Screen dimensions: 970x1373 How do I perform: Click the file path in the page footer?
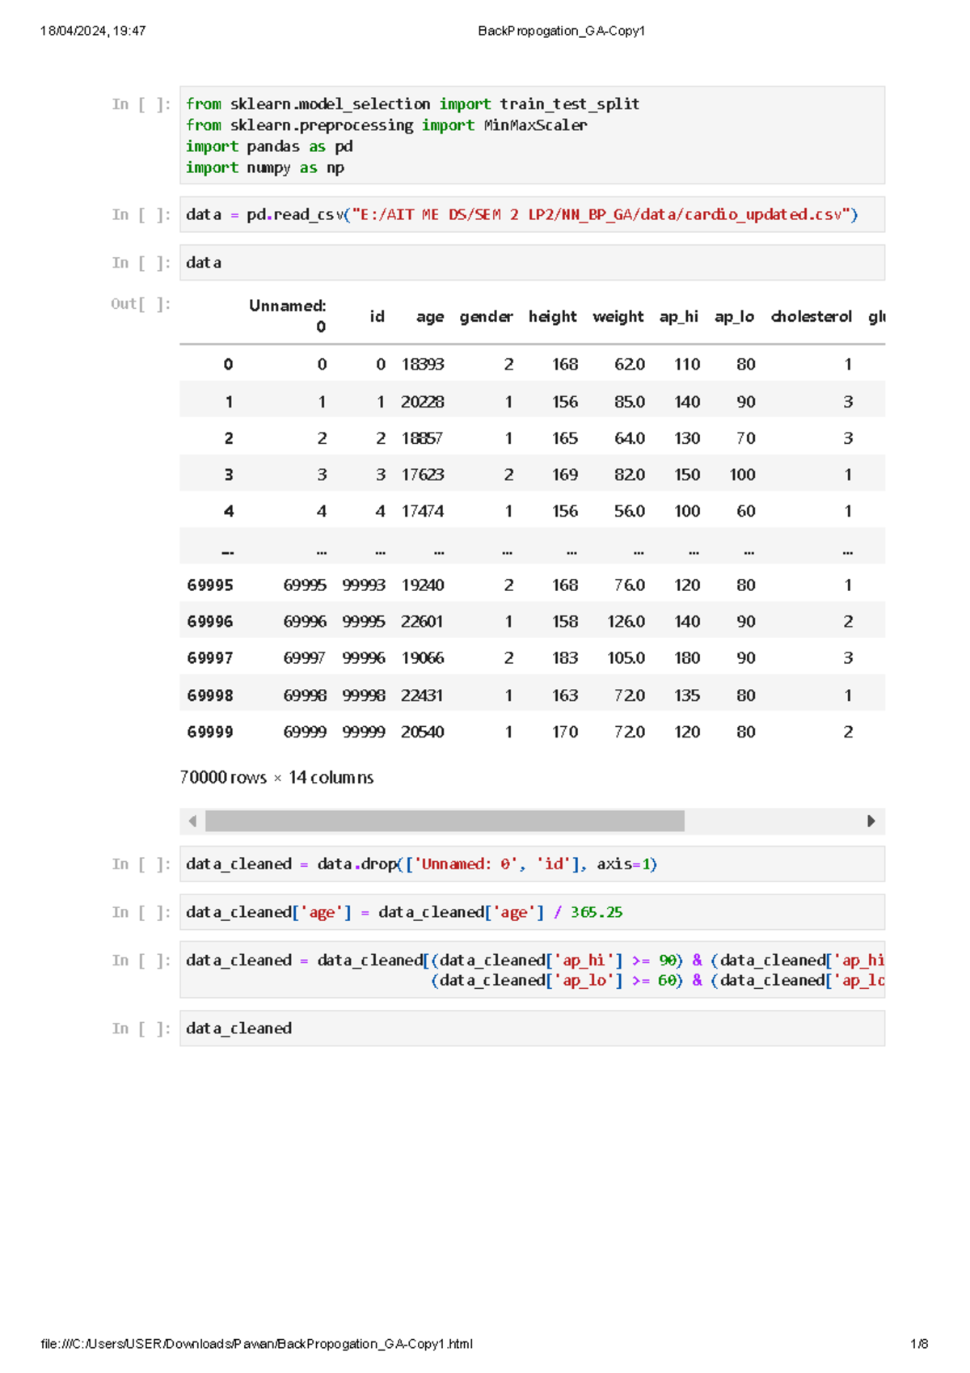(256, 1344)
